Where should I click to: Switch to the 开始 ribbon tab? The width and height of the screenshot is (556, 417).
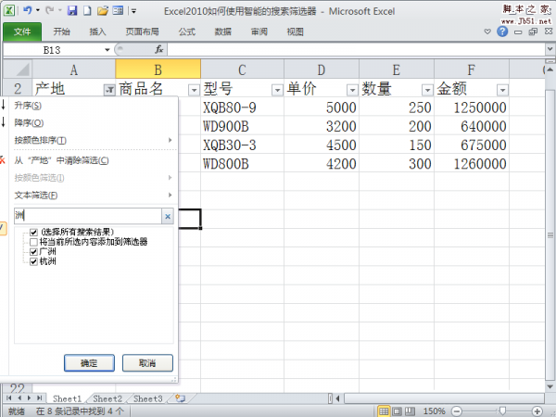61,32
